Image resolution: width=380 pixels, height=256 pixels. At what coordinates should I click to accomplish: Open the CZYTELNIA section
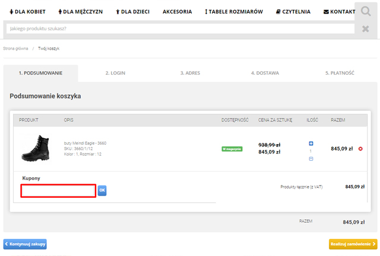(x=293, y=12)
